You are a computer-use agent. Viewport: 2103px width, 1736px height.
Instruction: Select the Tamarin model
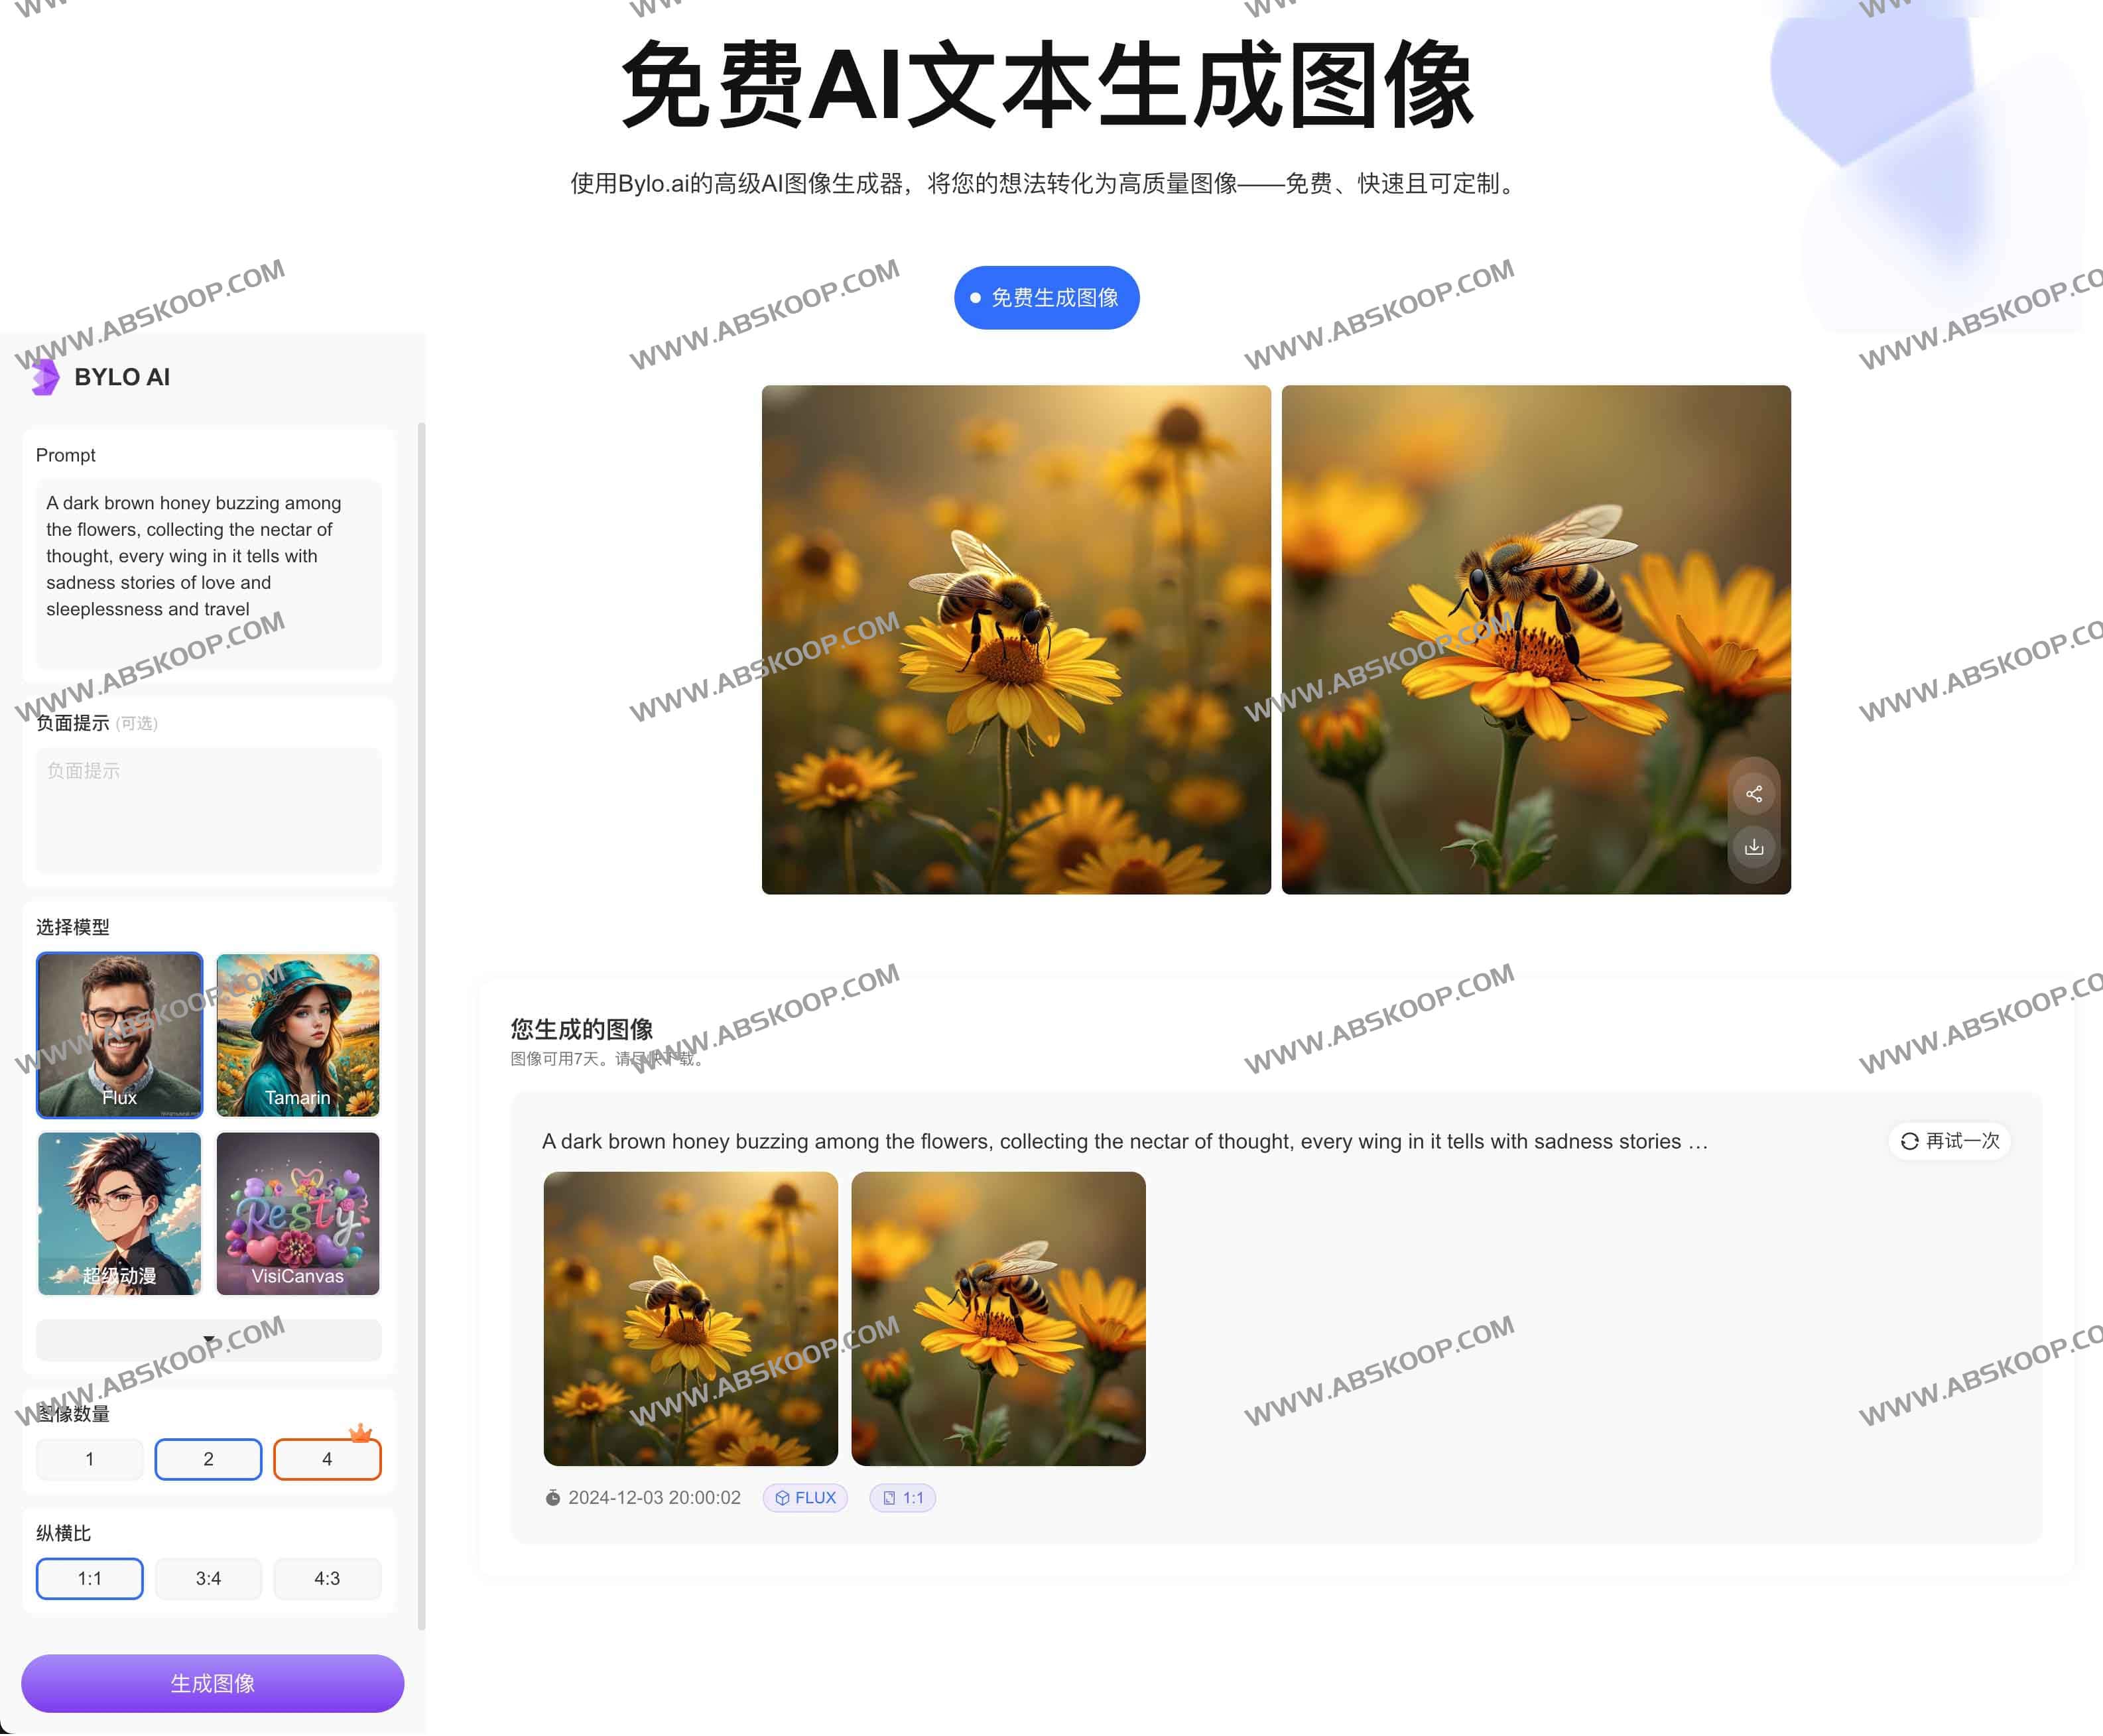pos(297,1035)
